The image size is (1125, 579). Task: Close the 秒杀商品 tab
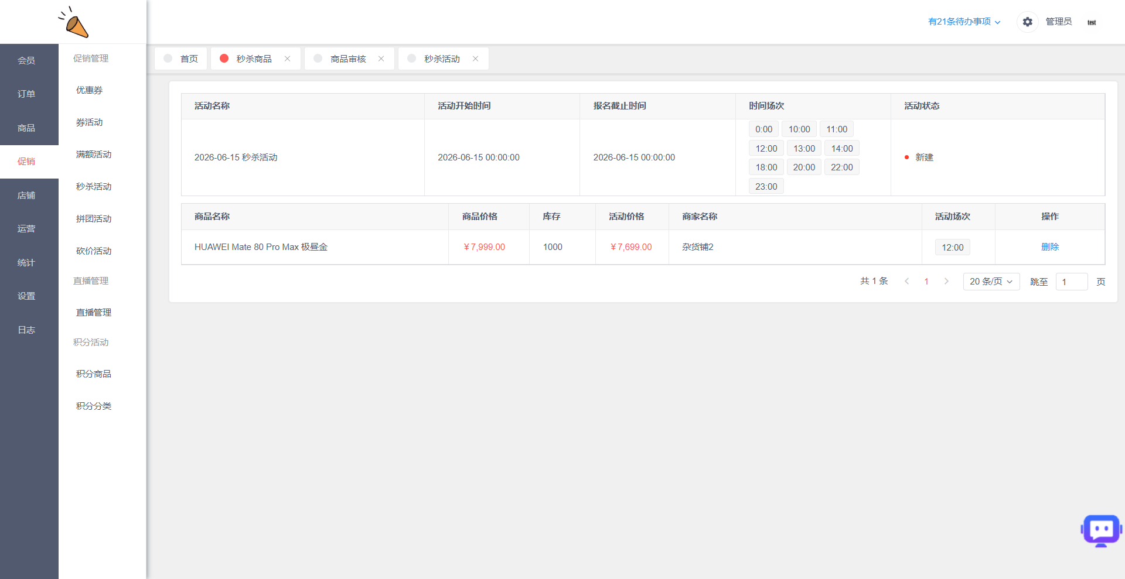point(287,59)
